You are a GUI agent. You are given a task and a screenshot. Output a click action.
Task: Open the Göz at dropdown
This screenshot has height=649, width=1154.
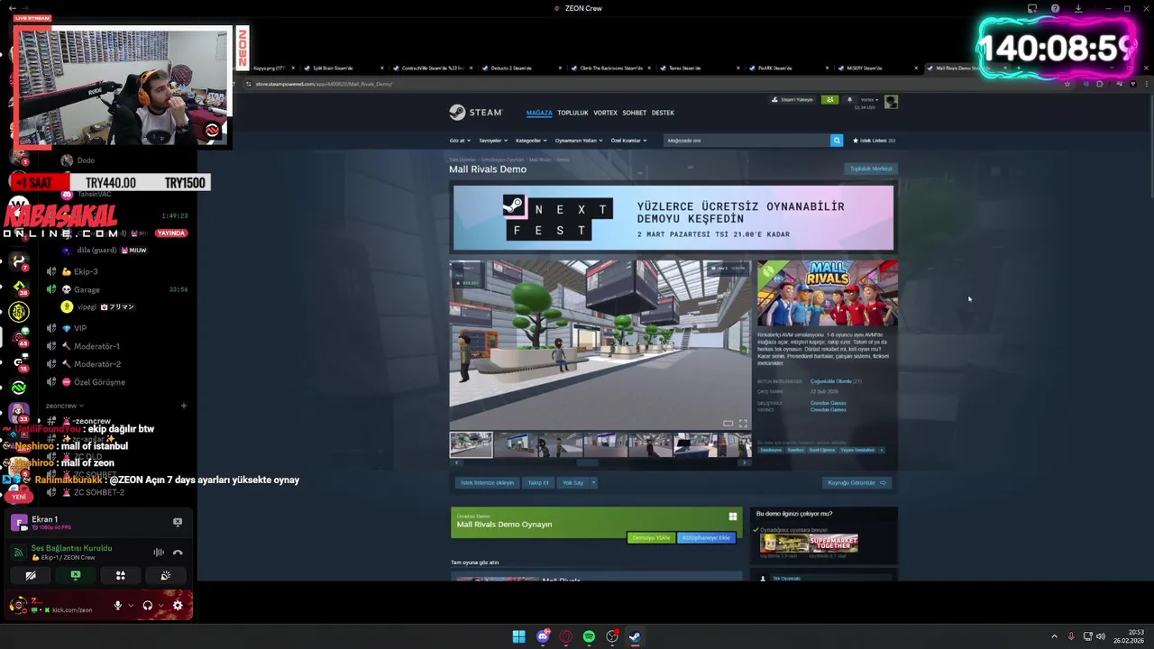point(461,141)
